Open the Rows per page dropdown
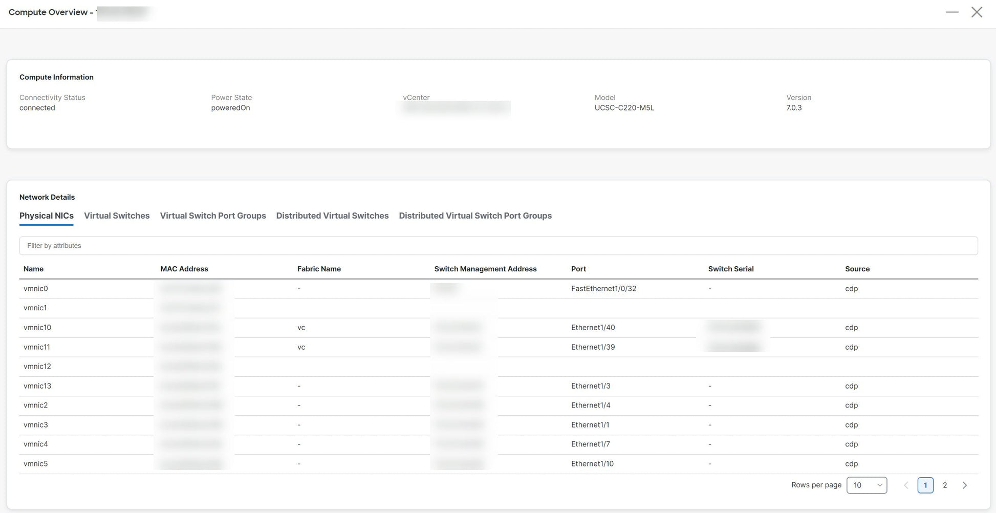The image size is (996, 513). tap(866, 485)
